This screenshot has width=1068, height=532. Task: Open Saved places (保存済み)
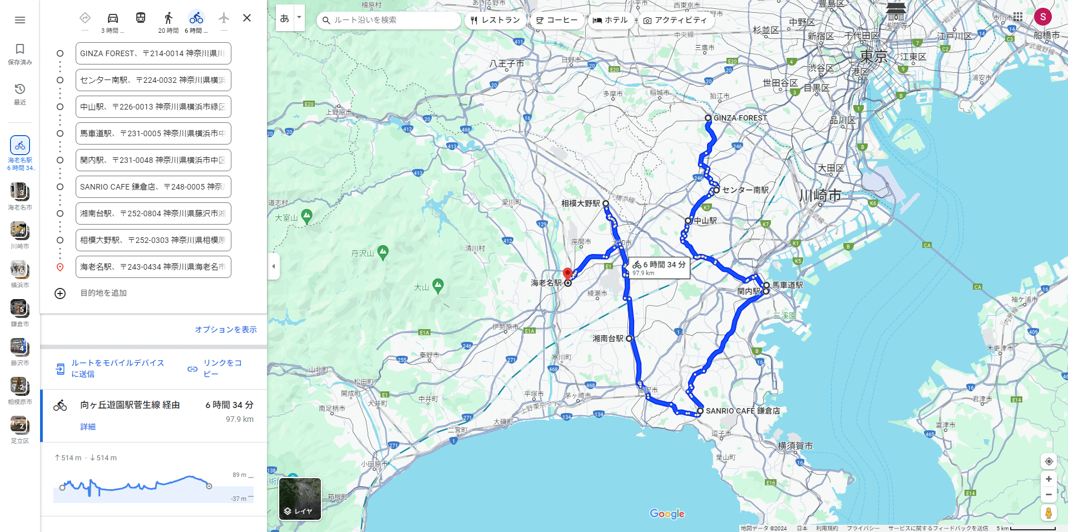[20, 54]
